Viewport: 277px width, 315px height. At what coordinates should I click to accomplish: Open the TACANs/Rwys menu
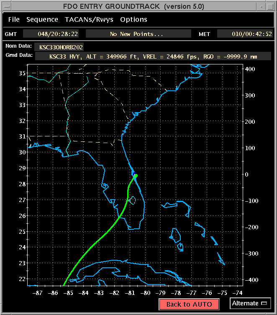click(89, 20)
